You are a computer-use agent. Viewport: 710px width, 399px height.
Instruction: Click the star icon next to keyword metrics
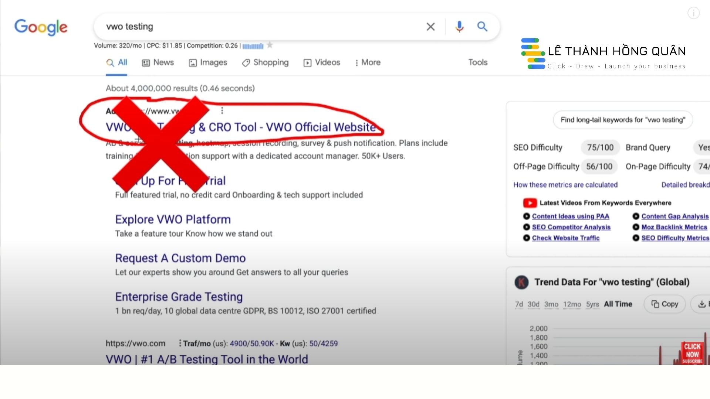[x=270, y=45]
